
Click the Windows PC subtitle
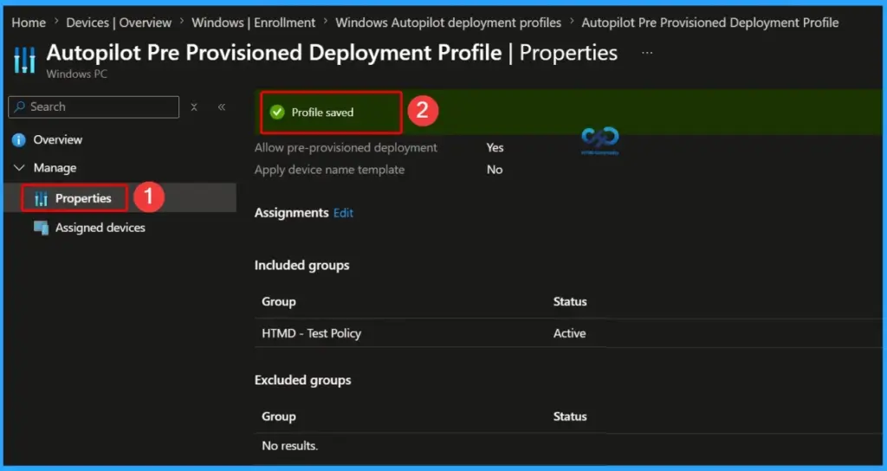click(x=76, y=74)
